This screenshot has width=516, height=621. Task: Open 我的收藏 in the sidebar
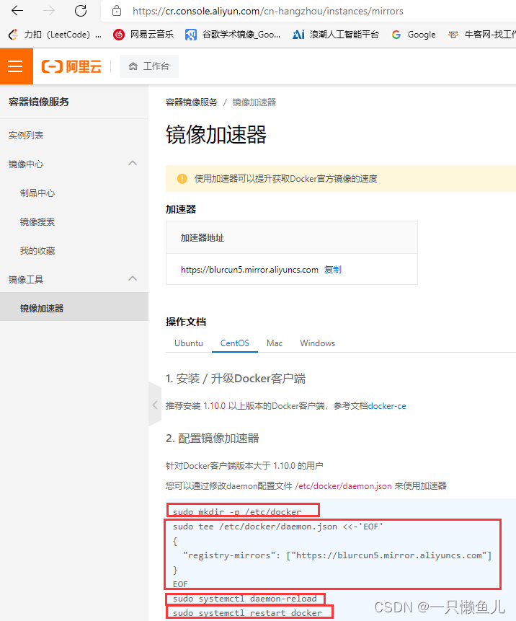(37, 251)
